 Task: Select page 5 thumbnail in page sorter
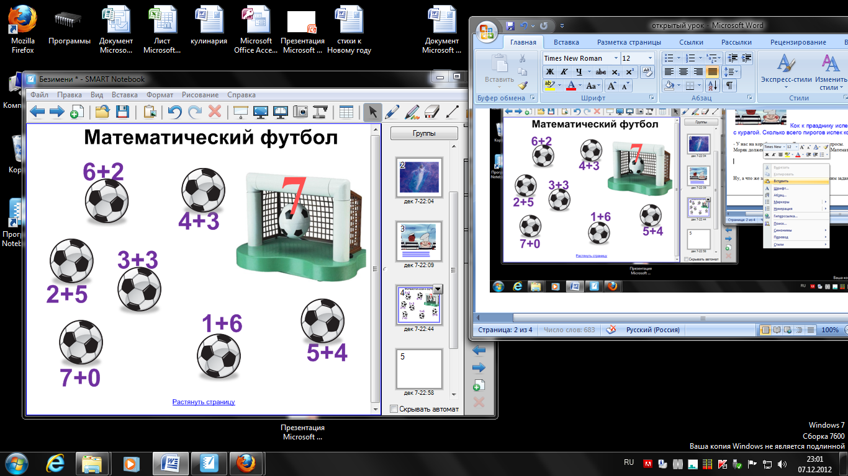point(419,369)
